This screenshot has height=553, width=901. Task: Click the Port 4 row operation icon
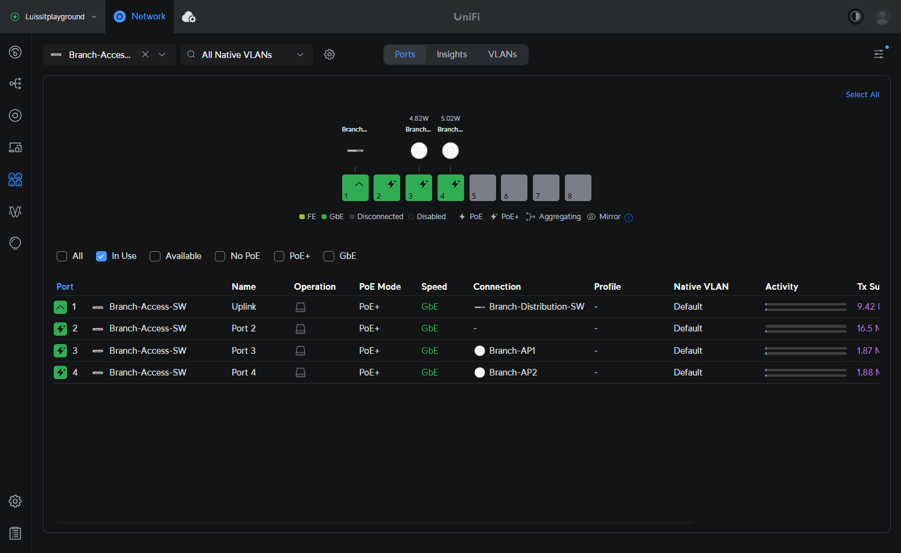[x=301, y=373]
